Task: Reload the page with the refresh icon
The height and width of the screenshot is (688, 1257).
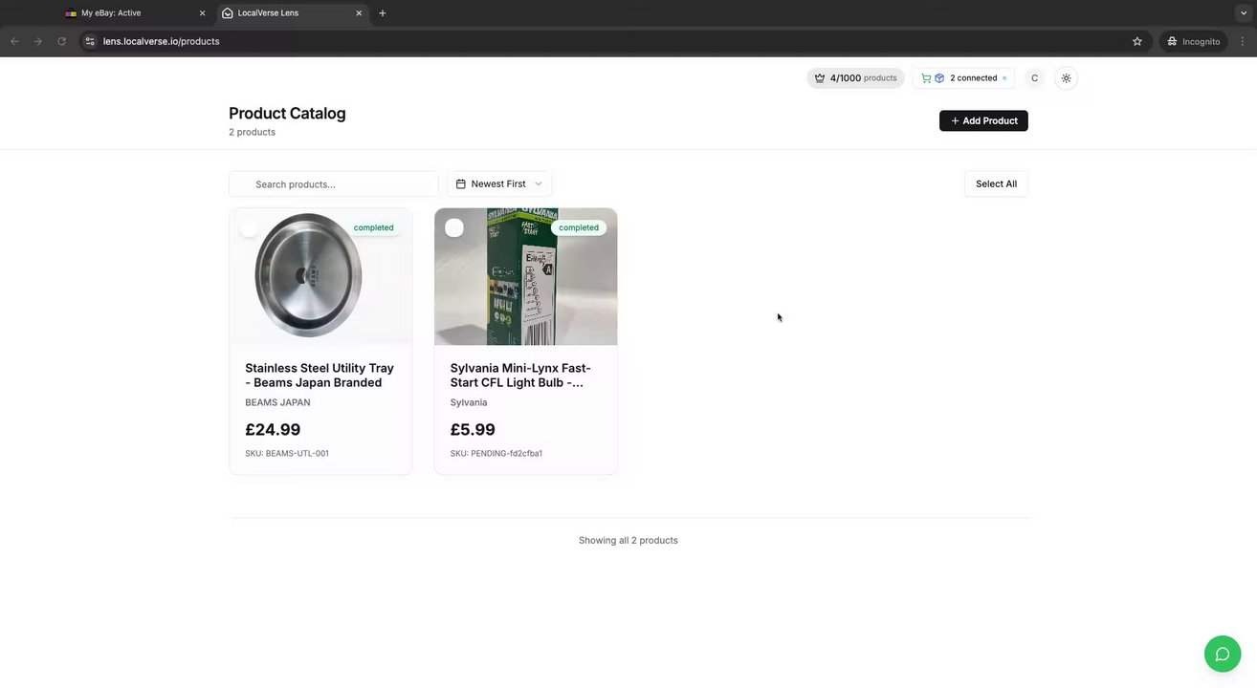Action: [62, 41]
